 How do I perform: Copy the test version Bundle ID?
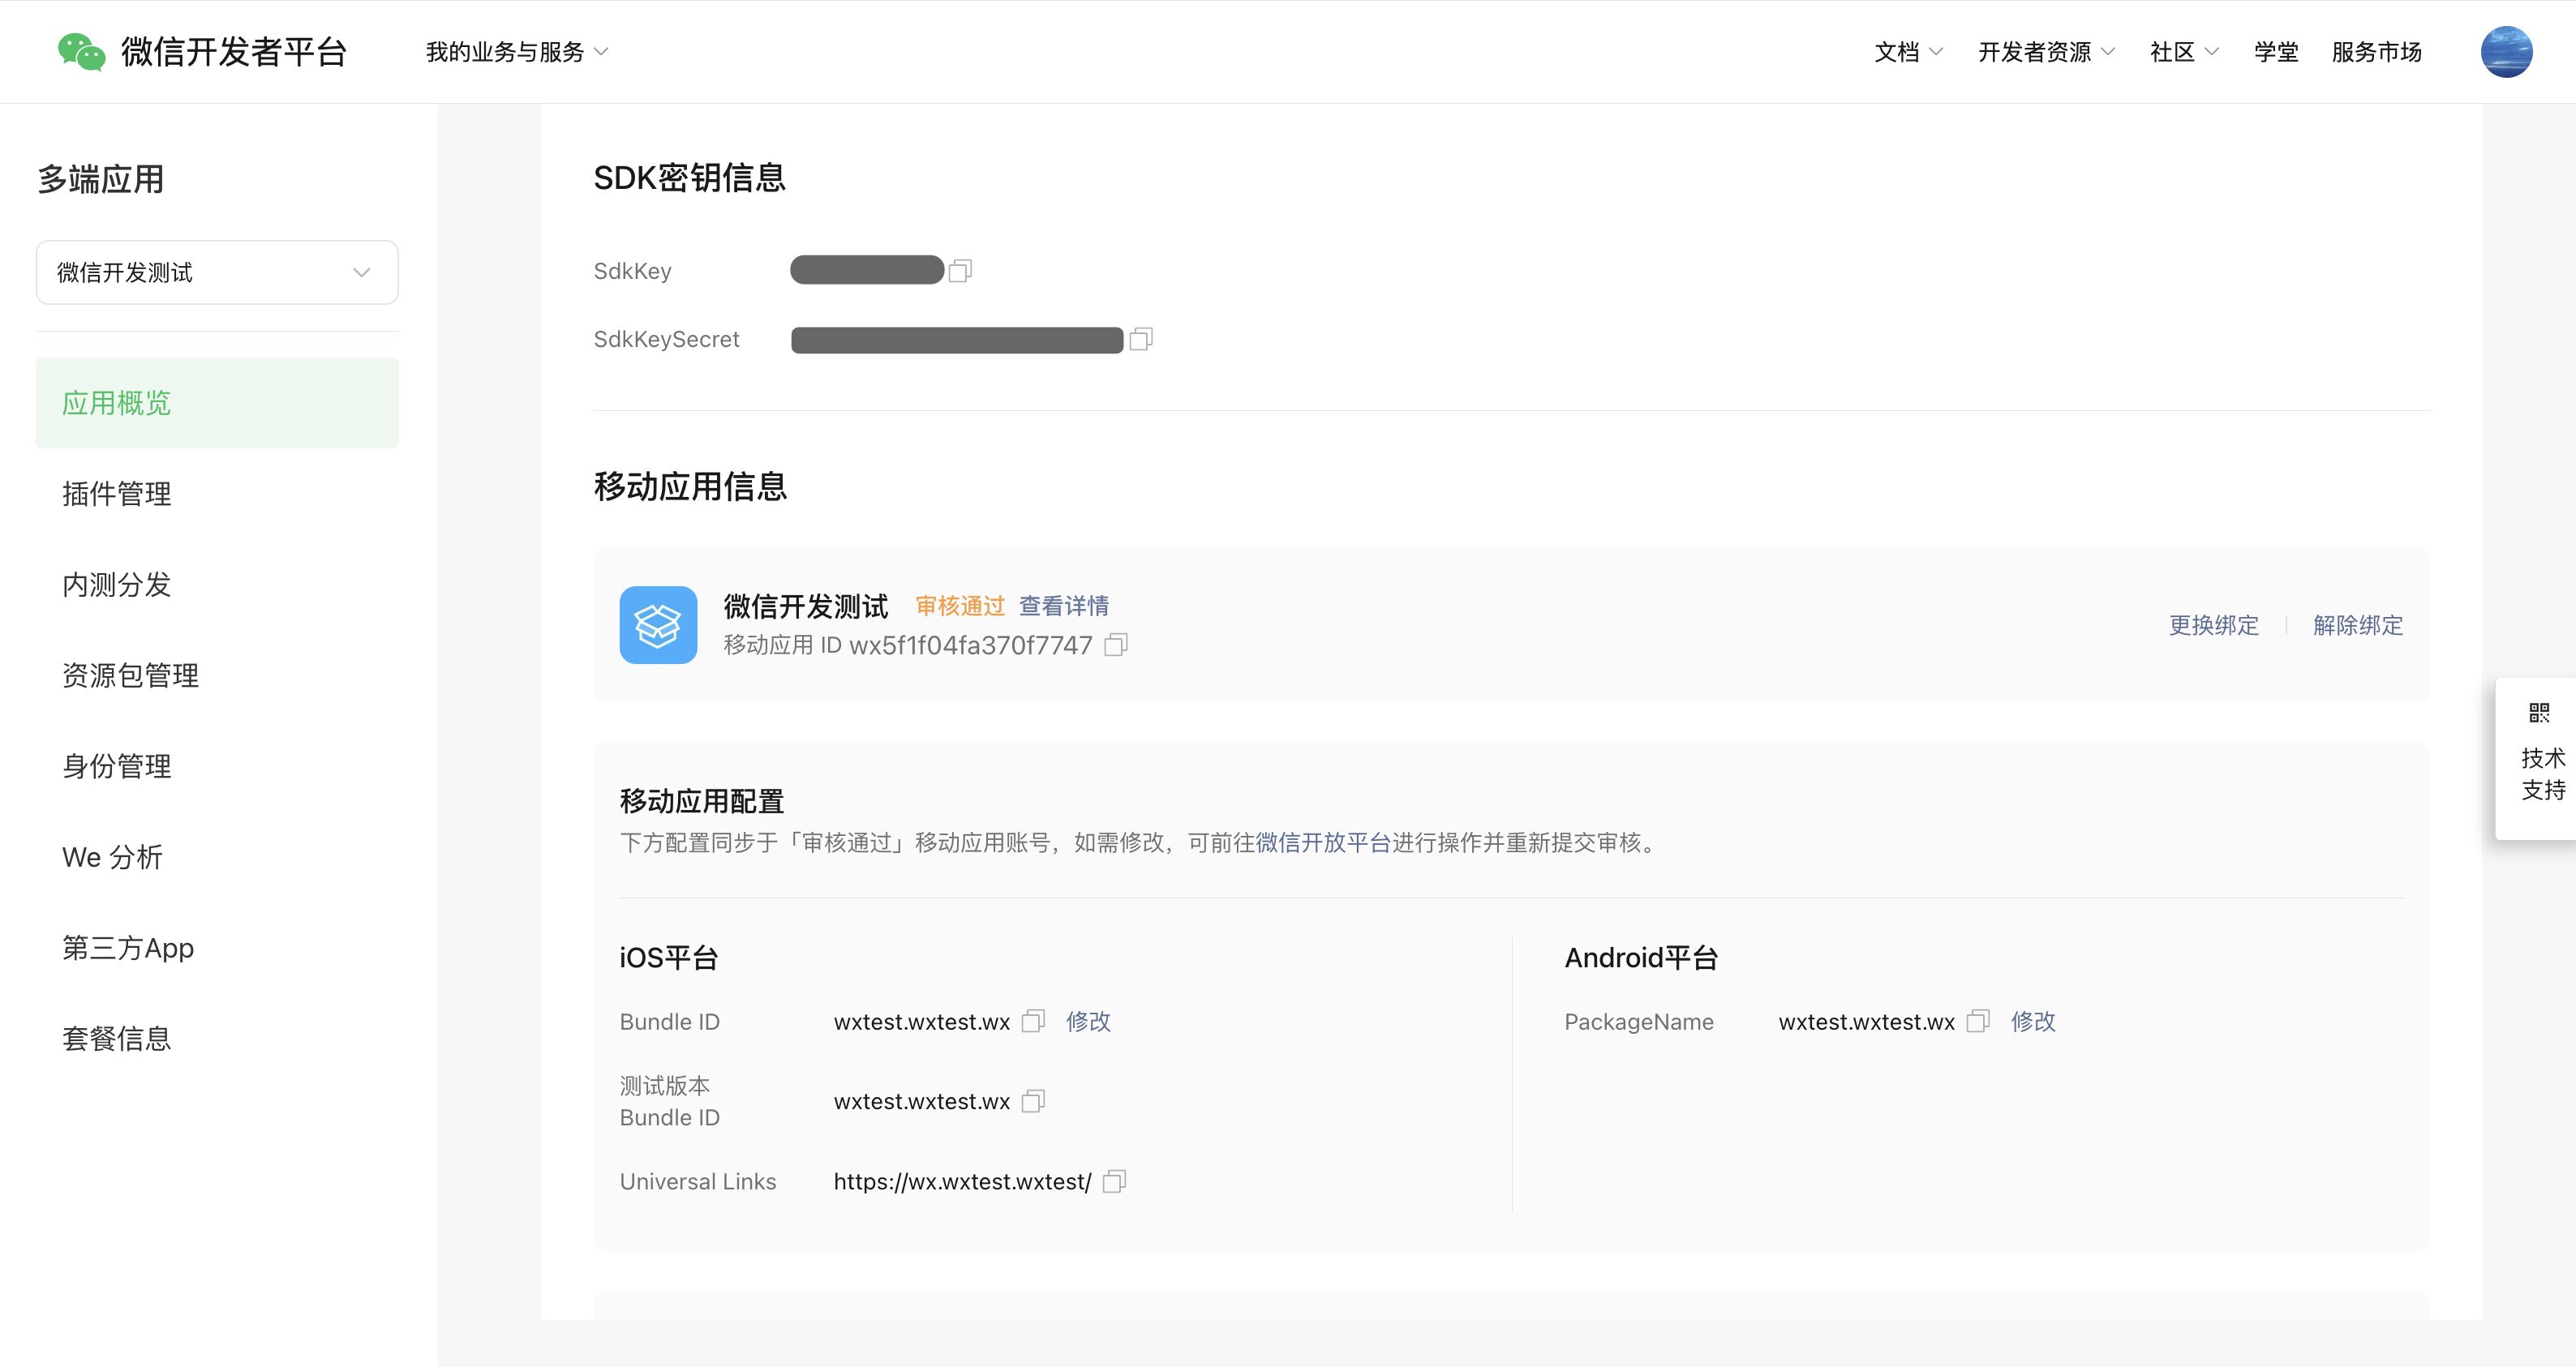click(x=1033, y=1101)
